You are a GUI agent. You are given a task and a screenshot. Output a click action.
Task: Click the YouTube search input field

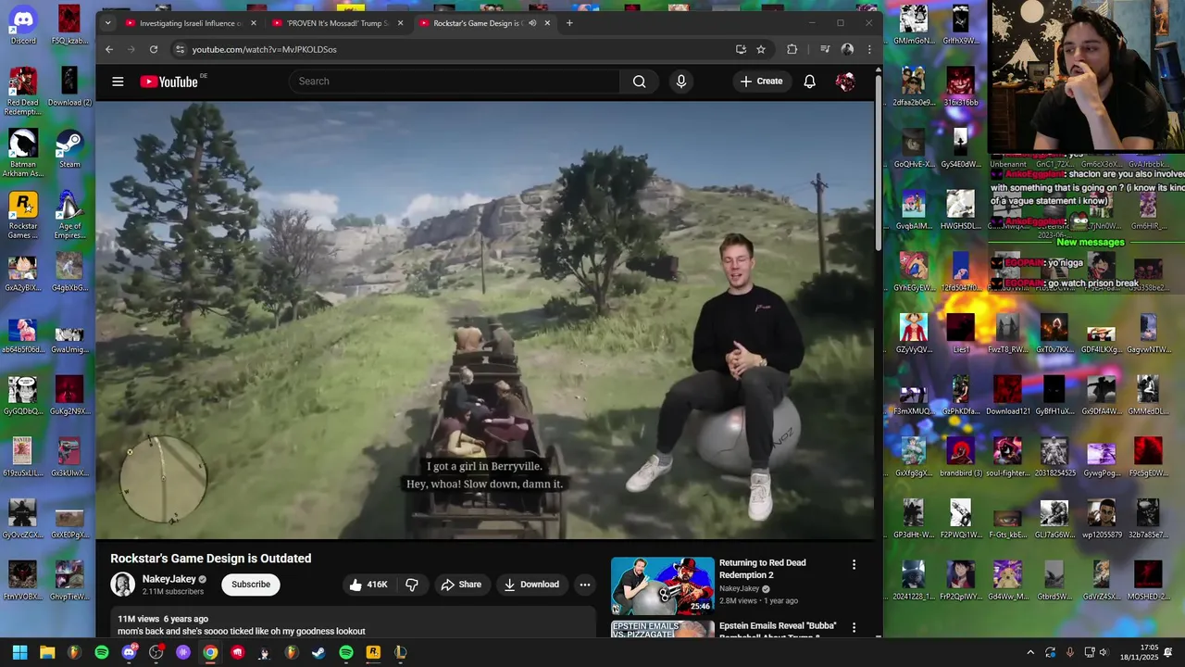tap(455, 82)
